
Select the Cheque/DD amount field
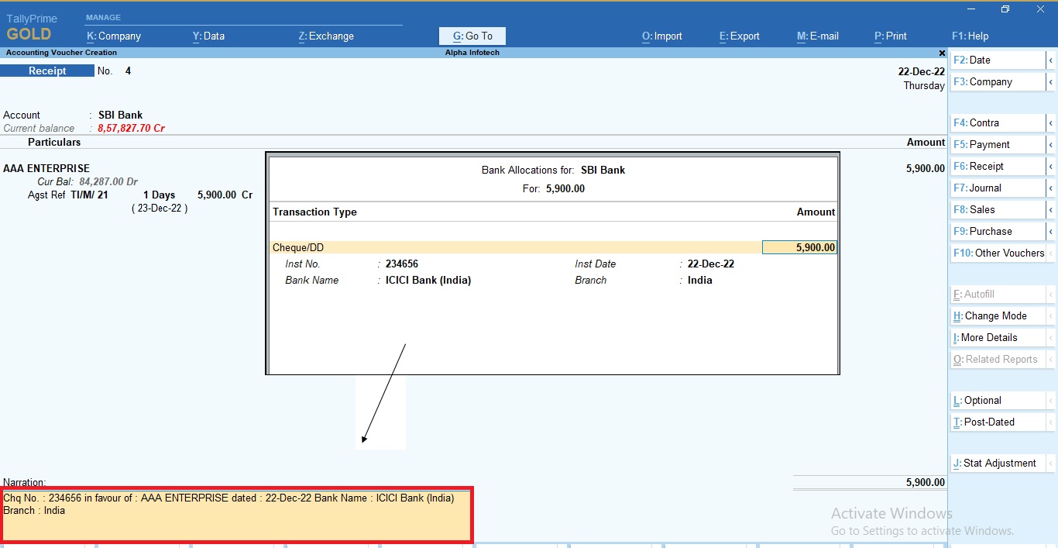(799, 246)
